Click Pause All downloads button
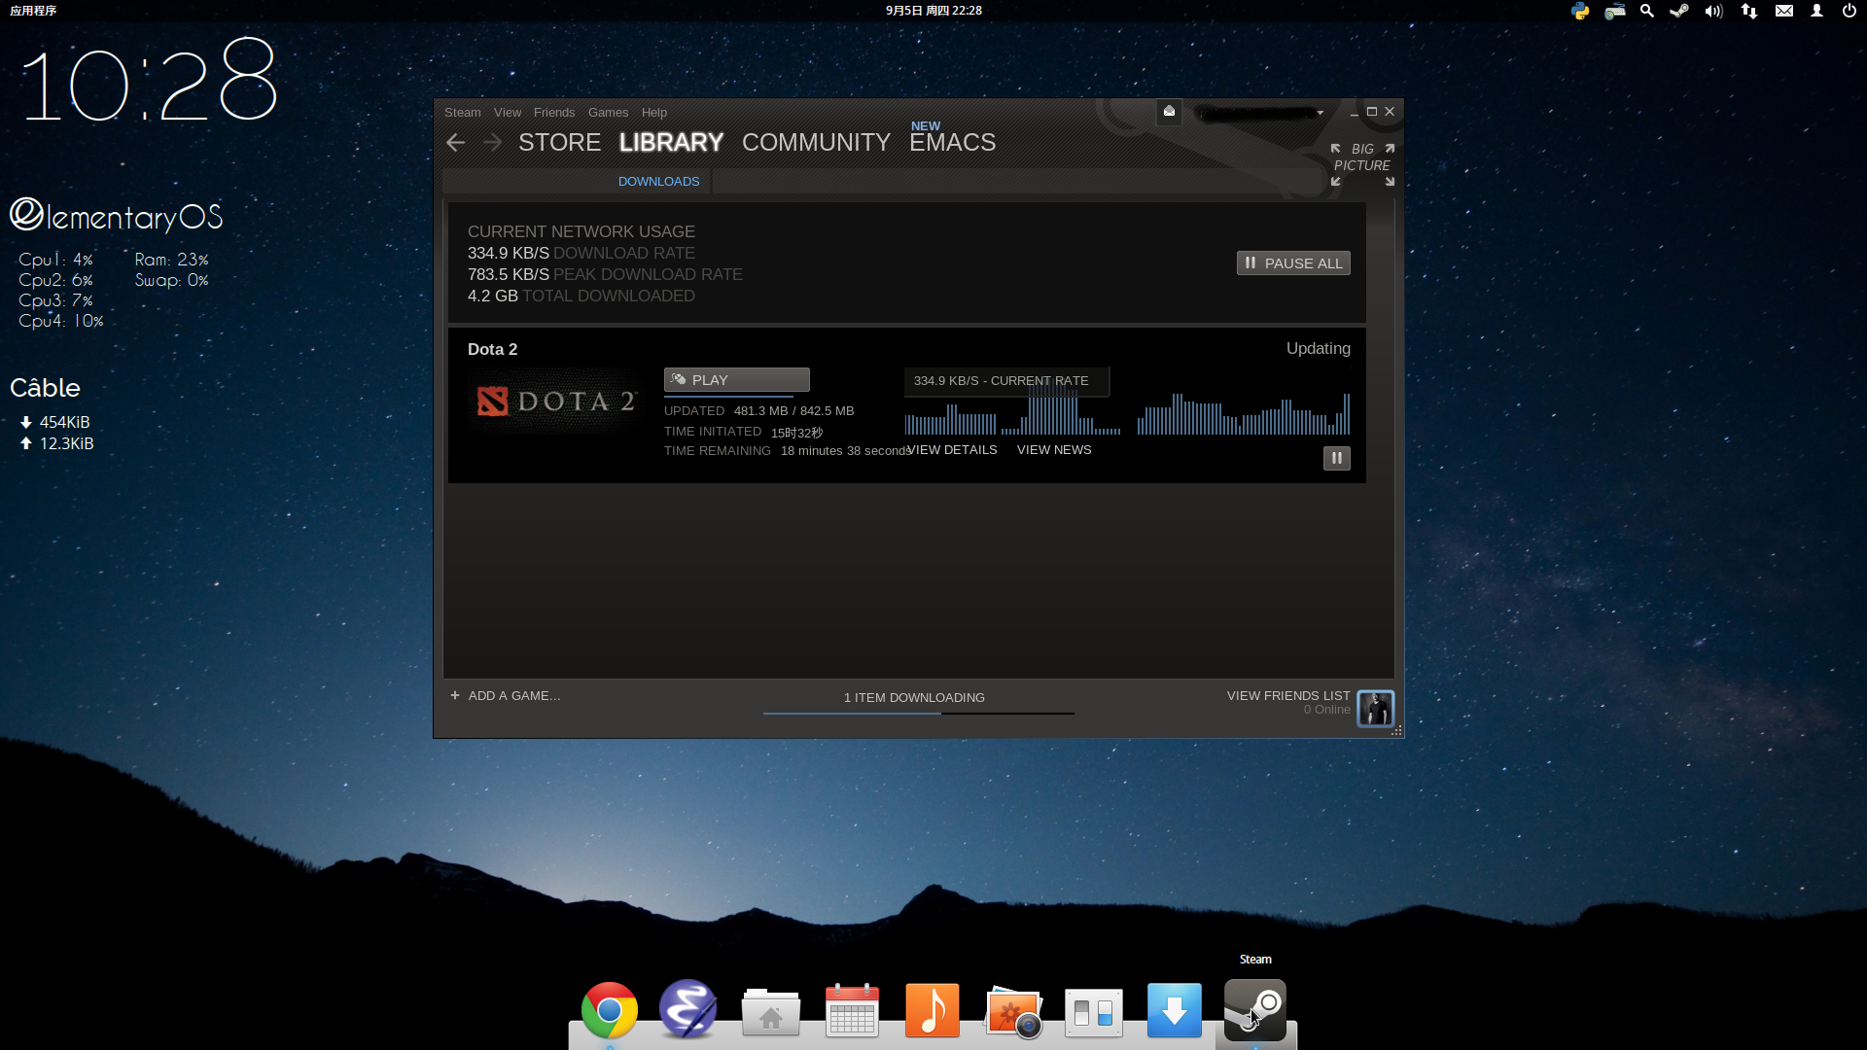The width and height of the screenshot is (1867, 1050). click(1292, 263)
